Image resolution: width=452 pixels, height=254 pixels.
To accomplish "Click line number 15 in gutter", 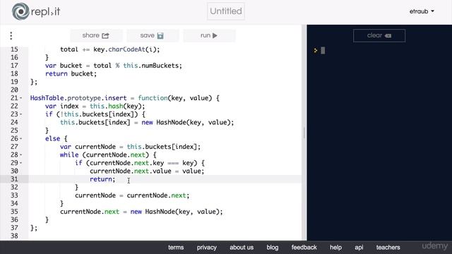I will coord(14,49).
